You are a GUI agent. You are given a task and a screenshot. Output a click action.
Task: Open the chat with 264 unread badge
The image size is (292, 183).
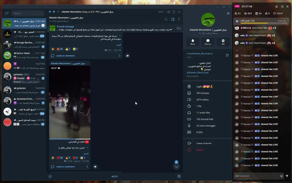click(24, 112)
